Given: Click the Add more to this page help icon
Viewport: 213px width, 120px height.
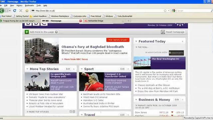Looking at the screenshot, I should [56, 32].
